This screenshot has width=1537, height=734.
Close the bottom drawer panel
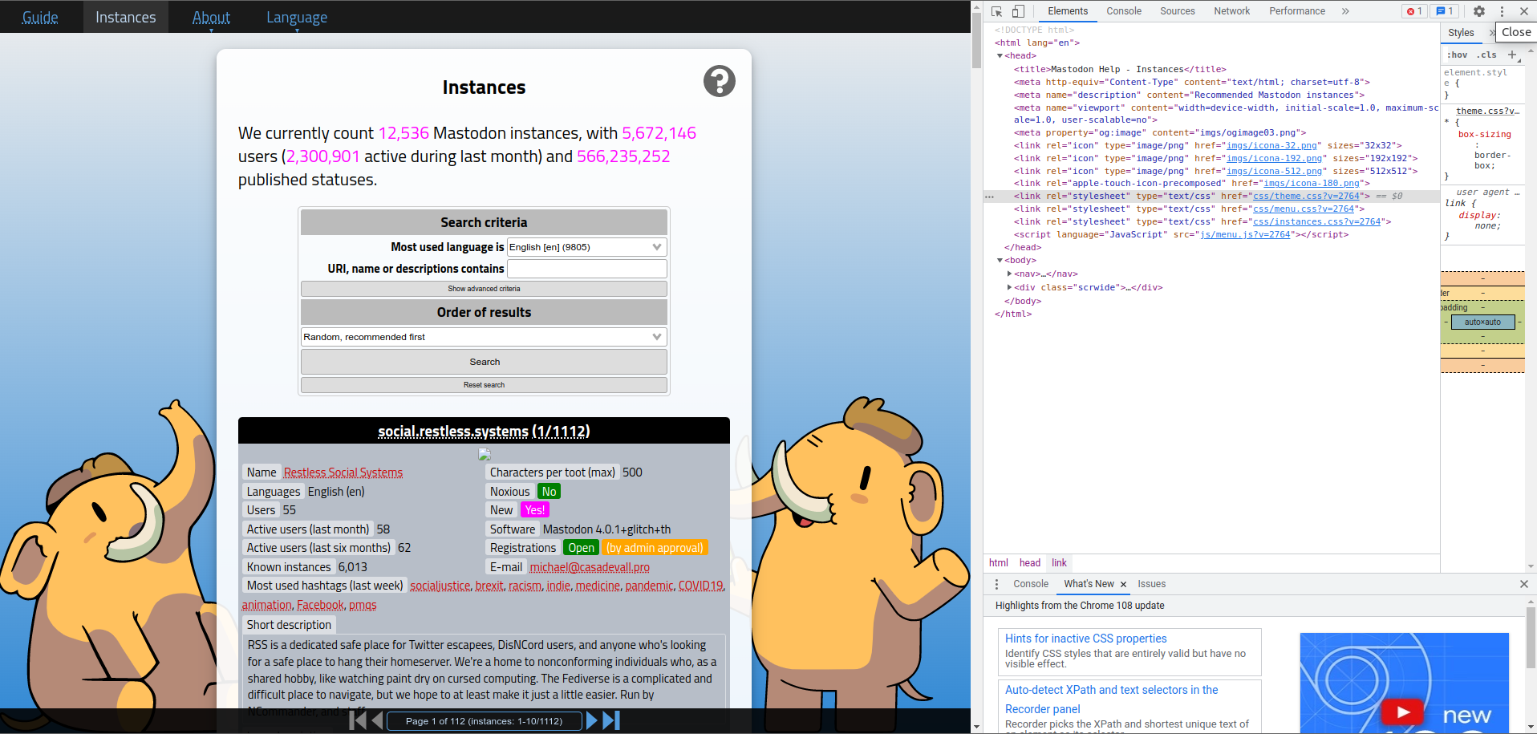point(1523,584)
